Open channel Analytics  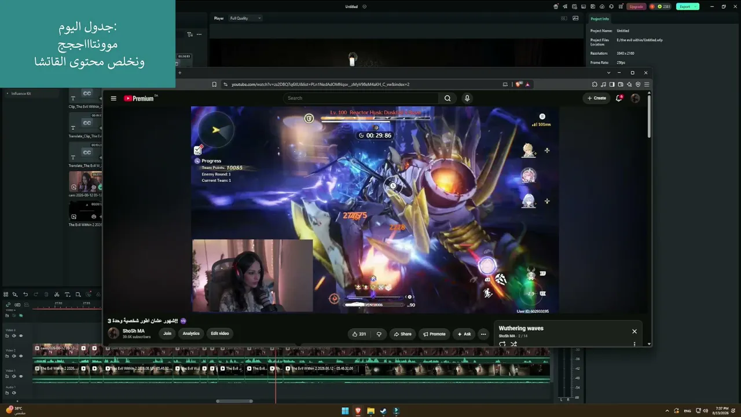[x=191, y=334]
